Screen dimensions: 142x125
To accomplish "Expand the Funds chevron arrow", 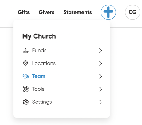I will (101, 51).
